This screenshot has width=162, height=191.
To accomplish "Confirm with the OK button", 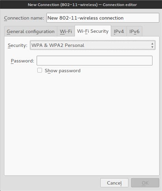I will point(145,183).
